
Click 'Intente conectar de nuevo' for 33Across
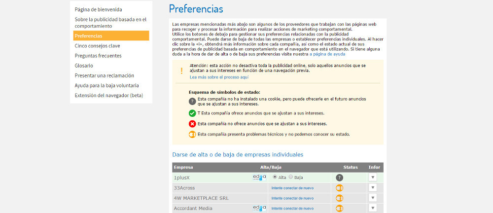click(x=292, y=188)
